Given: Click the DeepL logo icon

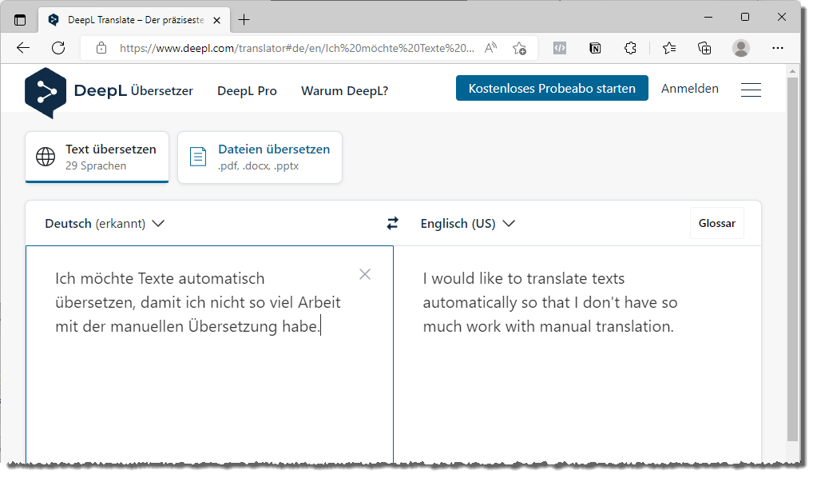Looking at the screenshot, I should (45, 91).
